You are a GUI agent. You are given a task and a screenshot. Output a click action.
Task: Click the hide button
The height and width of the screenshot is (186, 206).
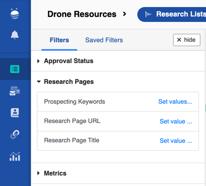tap(187, 40)
